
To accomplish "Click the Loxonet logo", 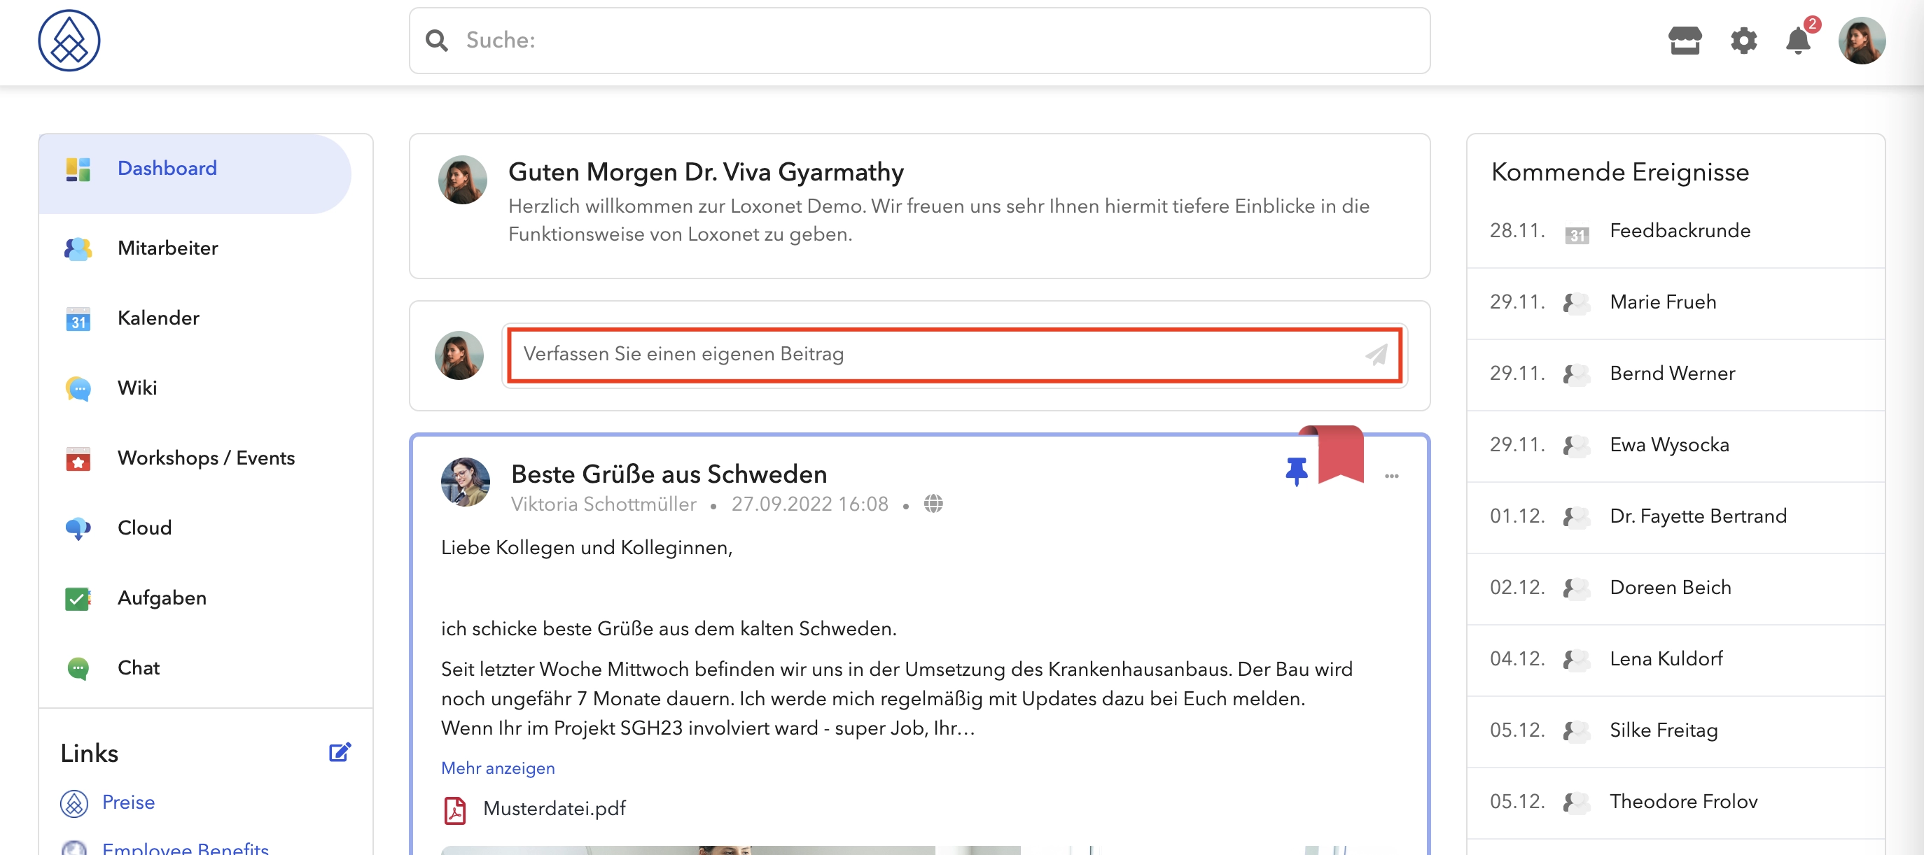I will 69,41.
